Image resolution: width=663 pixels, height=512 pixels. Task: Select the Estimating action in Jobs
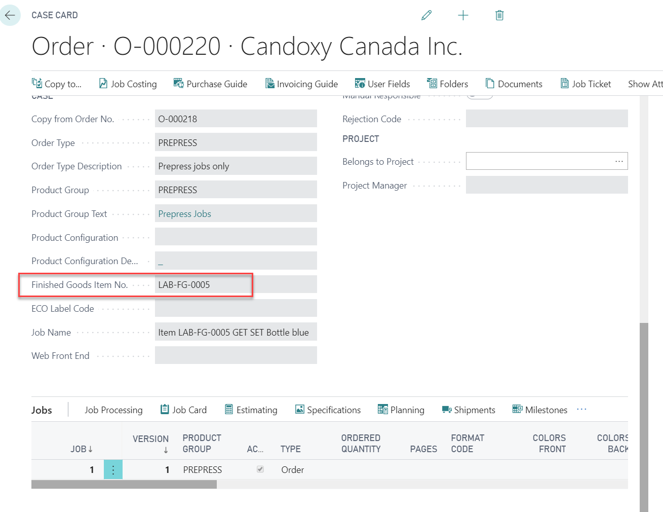(x=251, y=410)
